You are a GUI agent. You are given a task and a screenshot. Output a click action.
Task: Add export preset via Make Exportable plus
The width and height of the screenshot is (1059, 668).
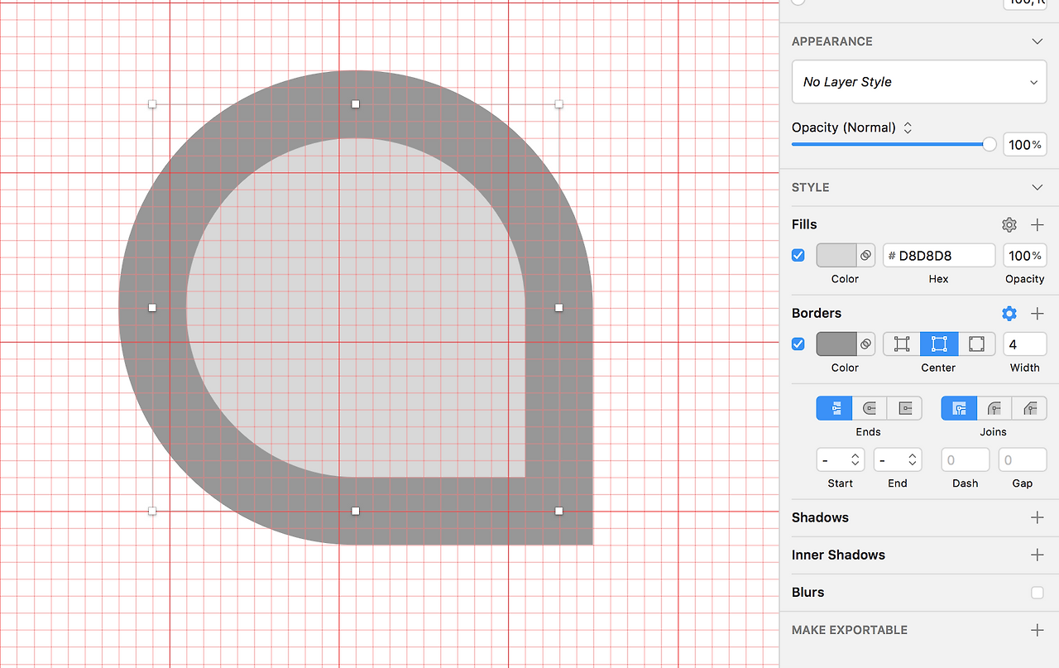(1037, 630)
